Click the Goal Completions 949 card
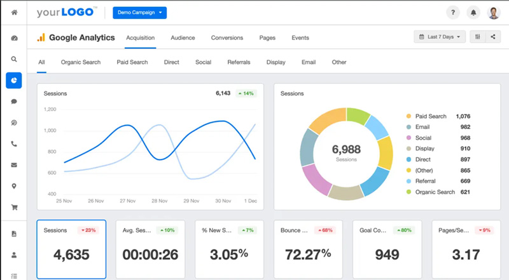The width and height of the screenshot is (509, 280). pos(387,250)
